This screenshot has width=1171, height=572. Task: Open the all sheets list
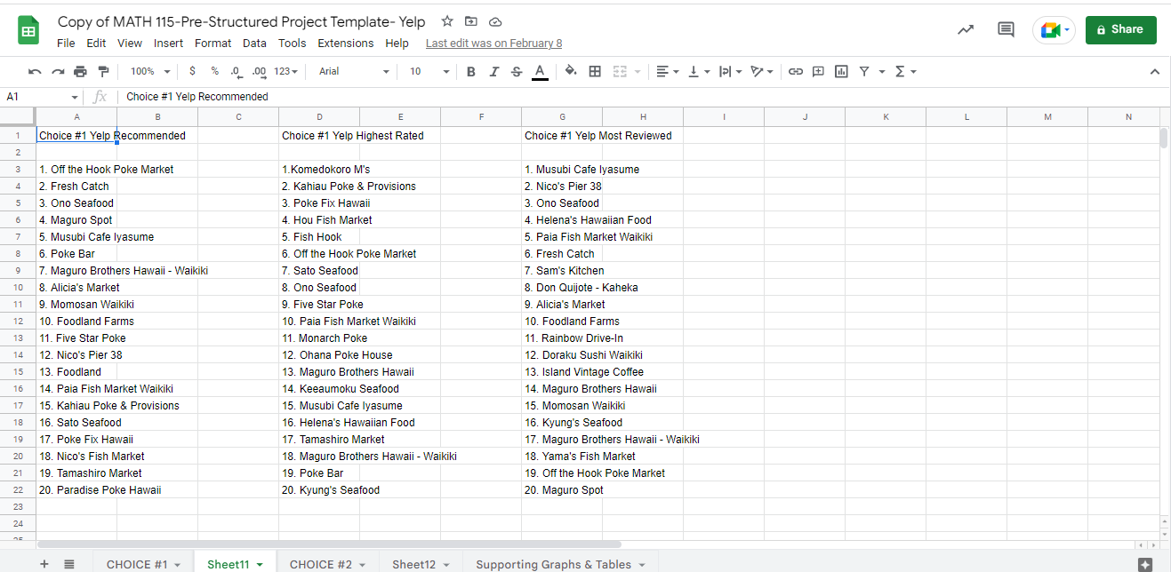point(69,564)
